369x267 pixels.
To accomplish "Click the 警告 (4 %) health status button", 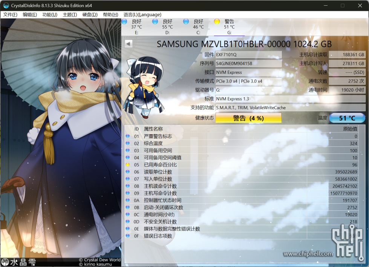I will [x=248, y=118].
